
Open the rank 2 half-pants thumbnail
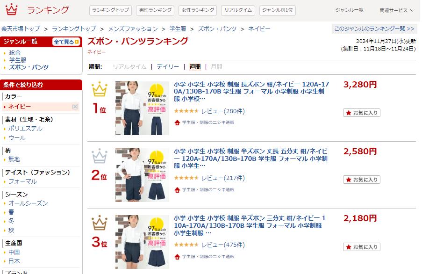(142, 175)
